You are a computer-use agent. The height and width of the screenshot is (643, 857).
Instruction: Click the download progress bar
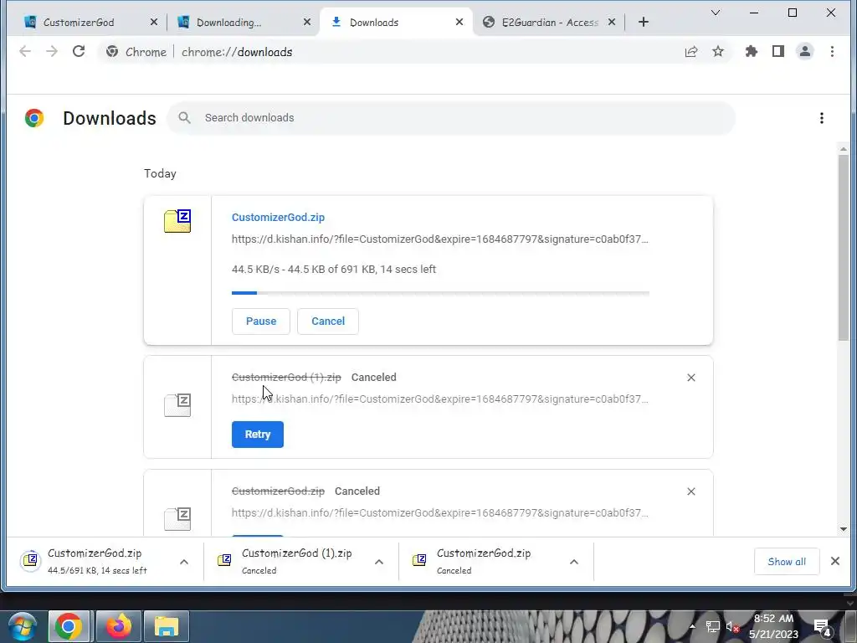(440, 293)
